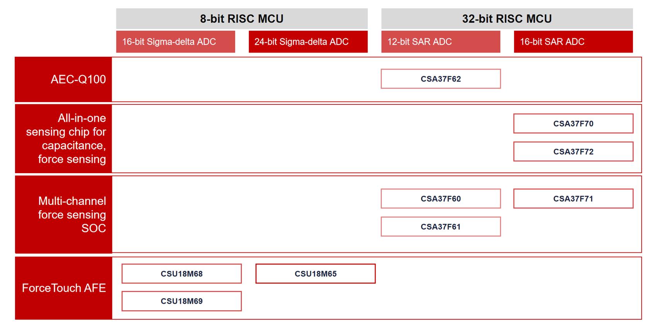
Task: Select the 32-bit RISC MCU header
Action: point(507,19)
